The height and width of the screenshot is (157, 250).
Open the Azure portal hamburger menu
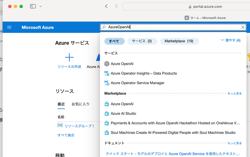[x=9, y=27]
